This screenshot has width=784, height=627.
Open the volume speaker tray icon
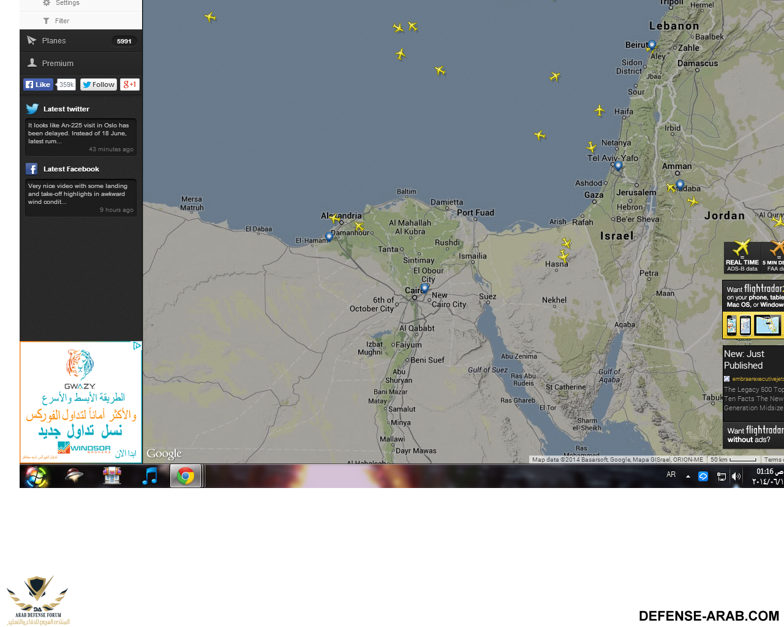[x=736, y=476]
